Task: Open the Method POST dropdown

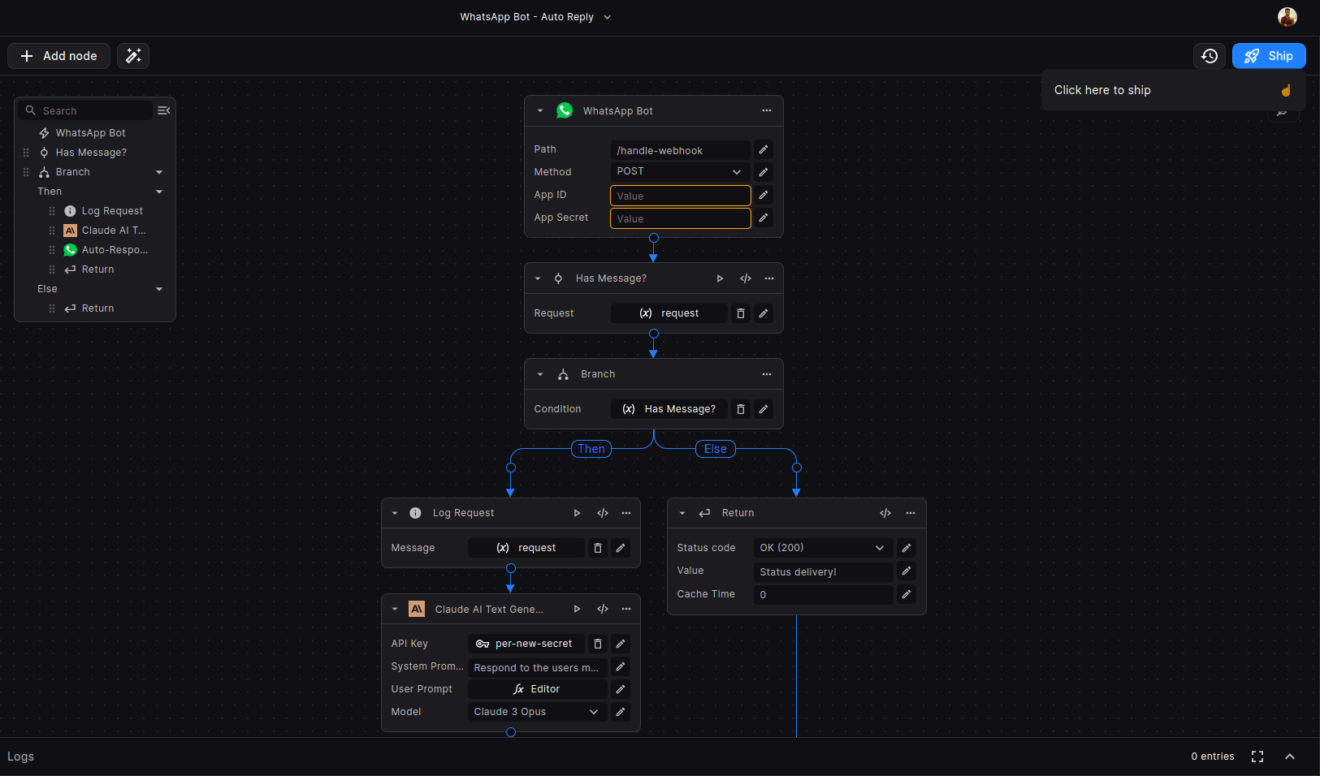Action: point(679,171)
